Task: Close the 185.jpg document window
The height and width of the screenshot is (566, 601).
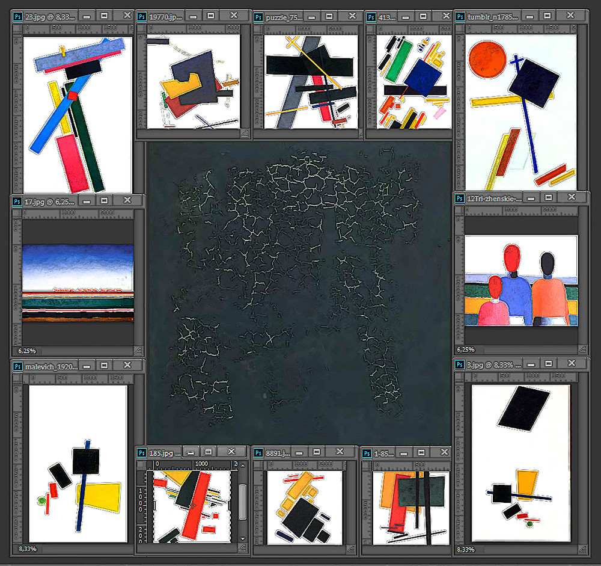Action: [231, 451]
